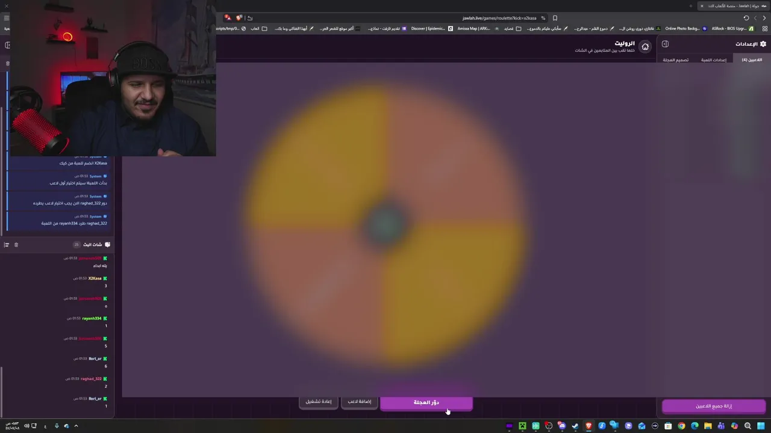Click the Brave shields icon in address bar

click(x=239, y=18)
